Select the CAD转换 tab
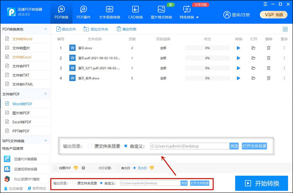The image size is (293, 193). 136,13
